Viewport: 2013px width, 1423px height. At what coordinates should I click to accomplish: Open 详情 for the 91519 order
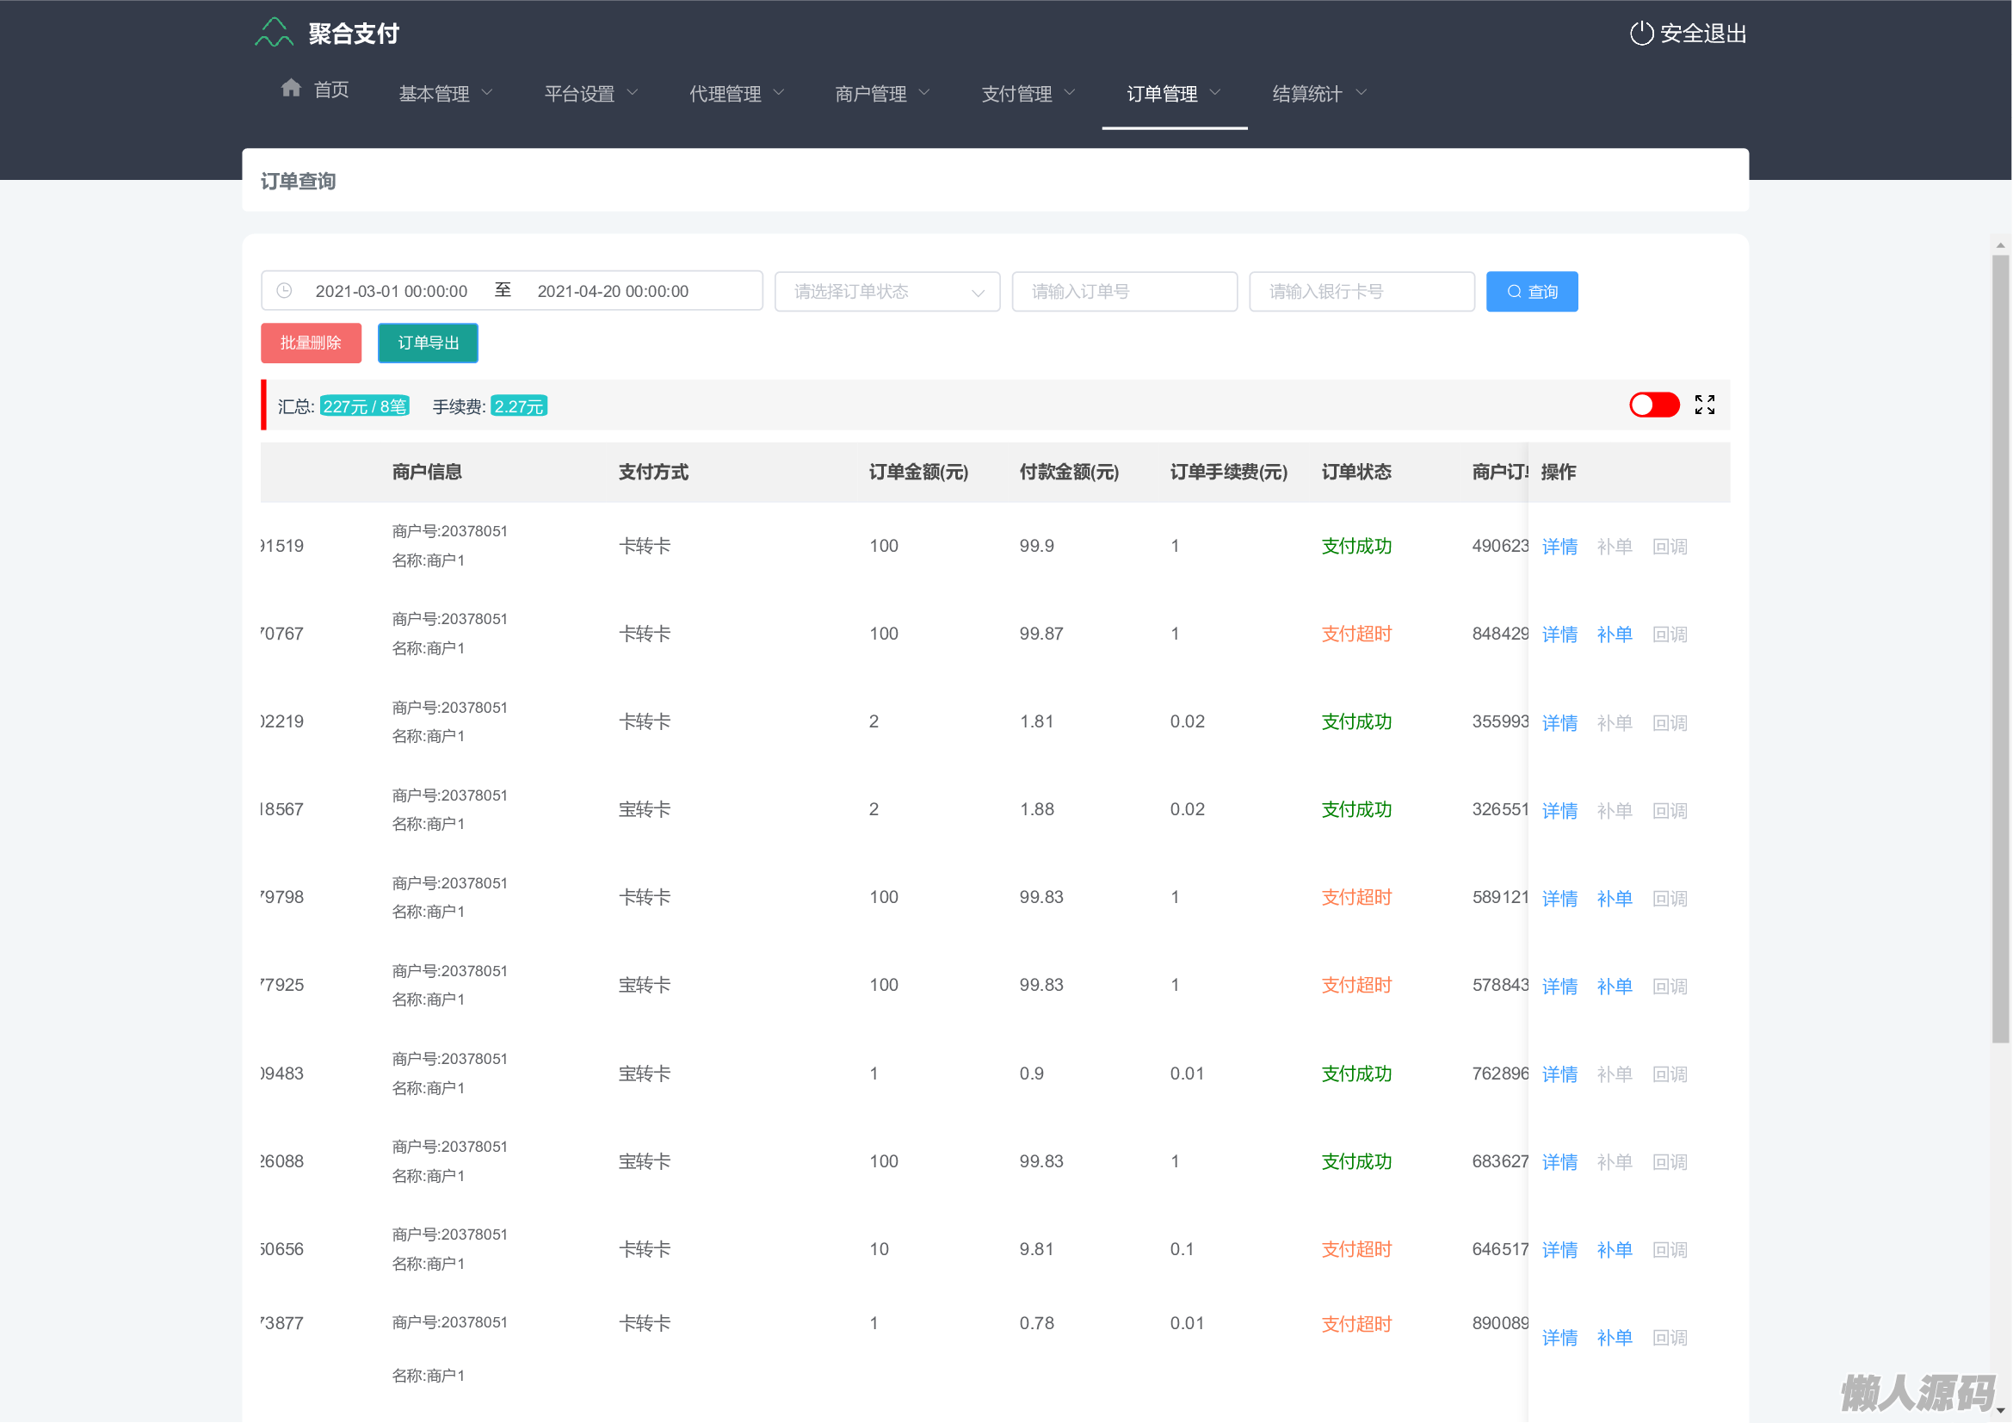pos(1559,548)
